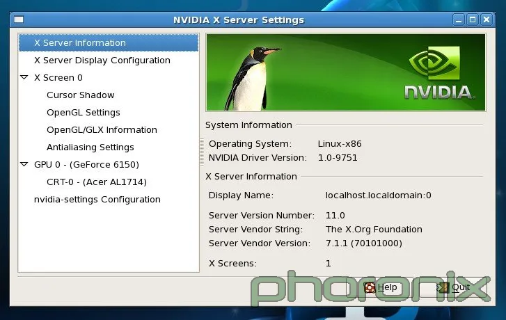Click the driver version value 1.0-9751

(x=338, y=158)
